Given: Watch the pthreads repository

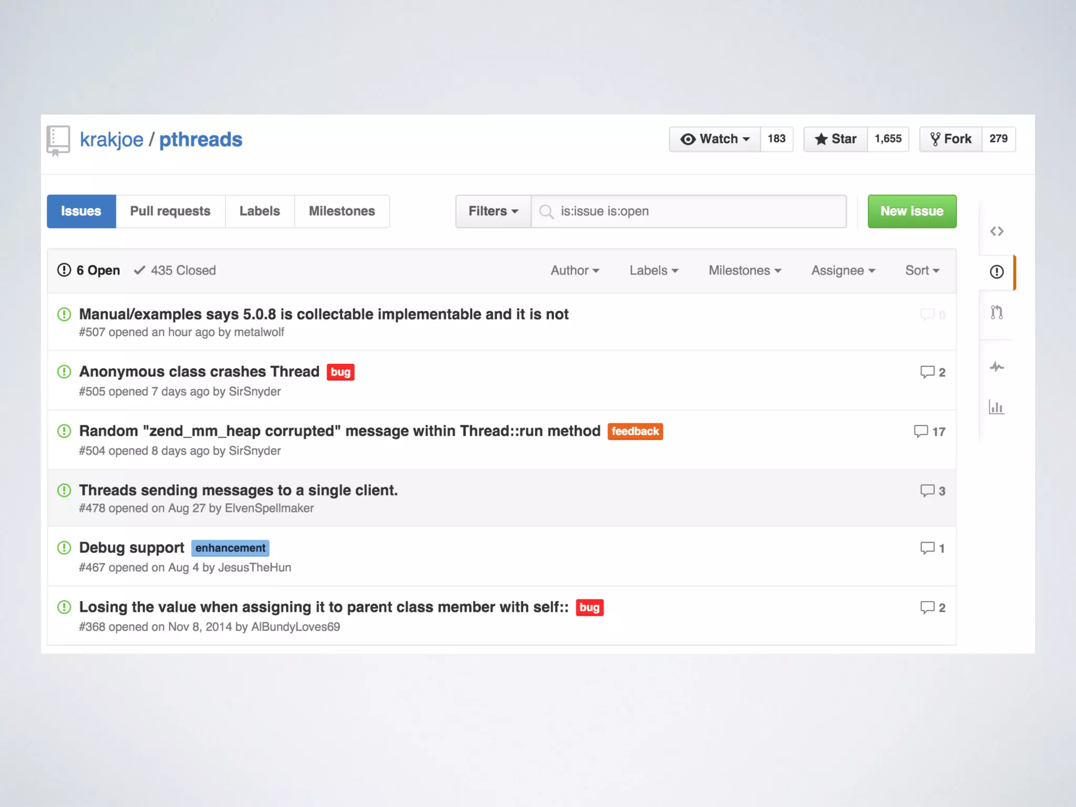Looking at the screenshot, I should point(715,139).
